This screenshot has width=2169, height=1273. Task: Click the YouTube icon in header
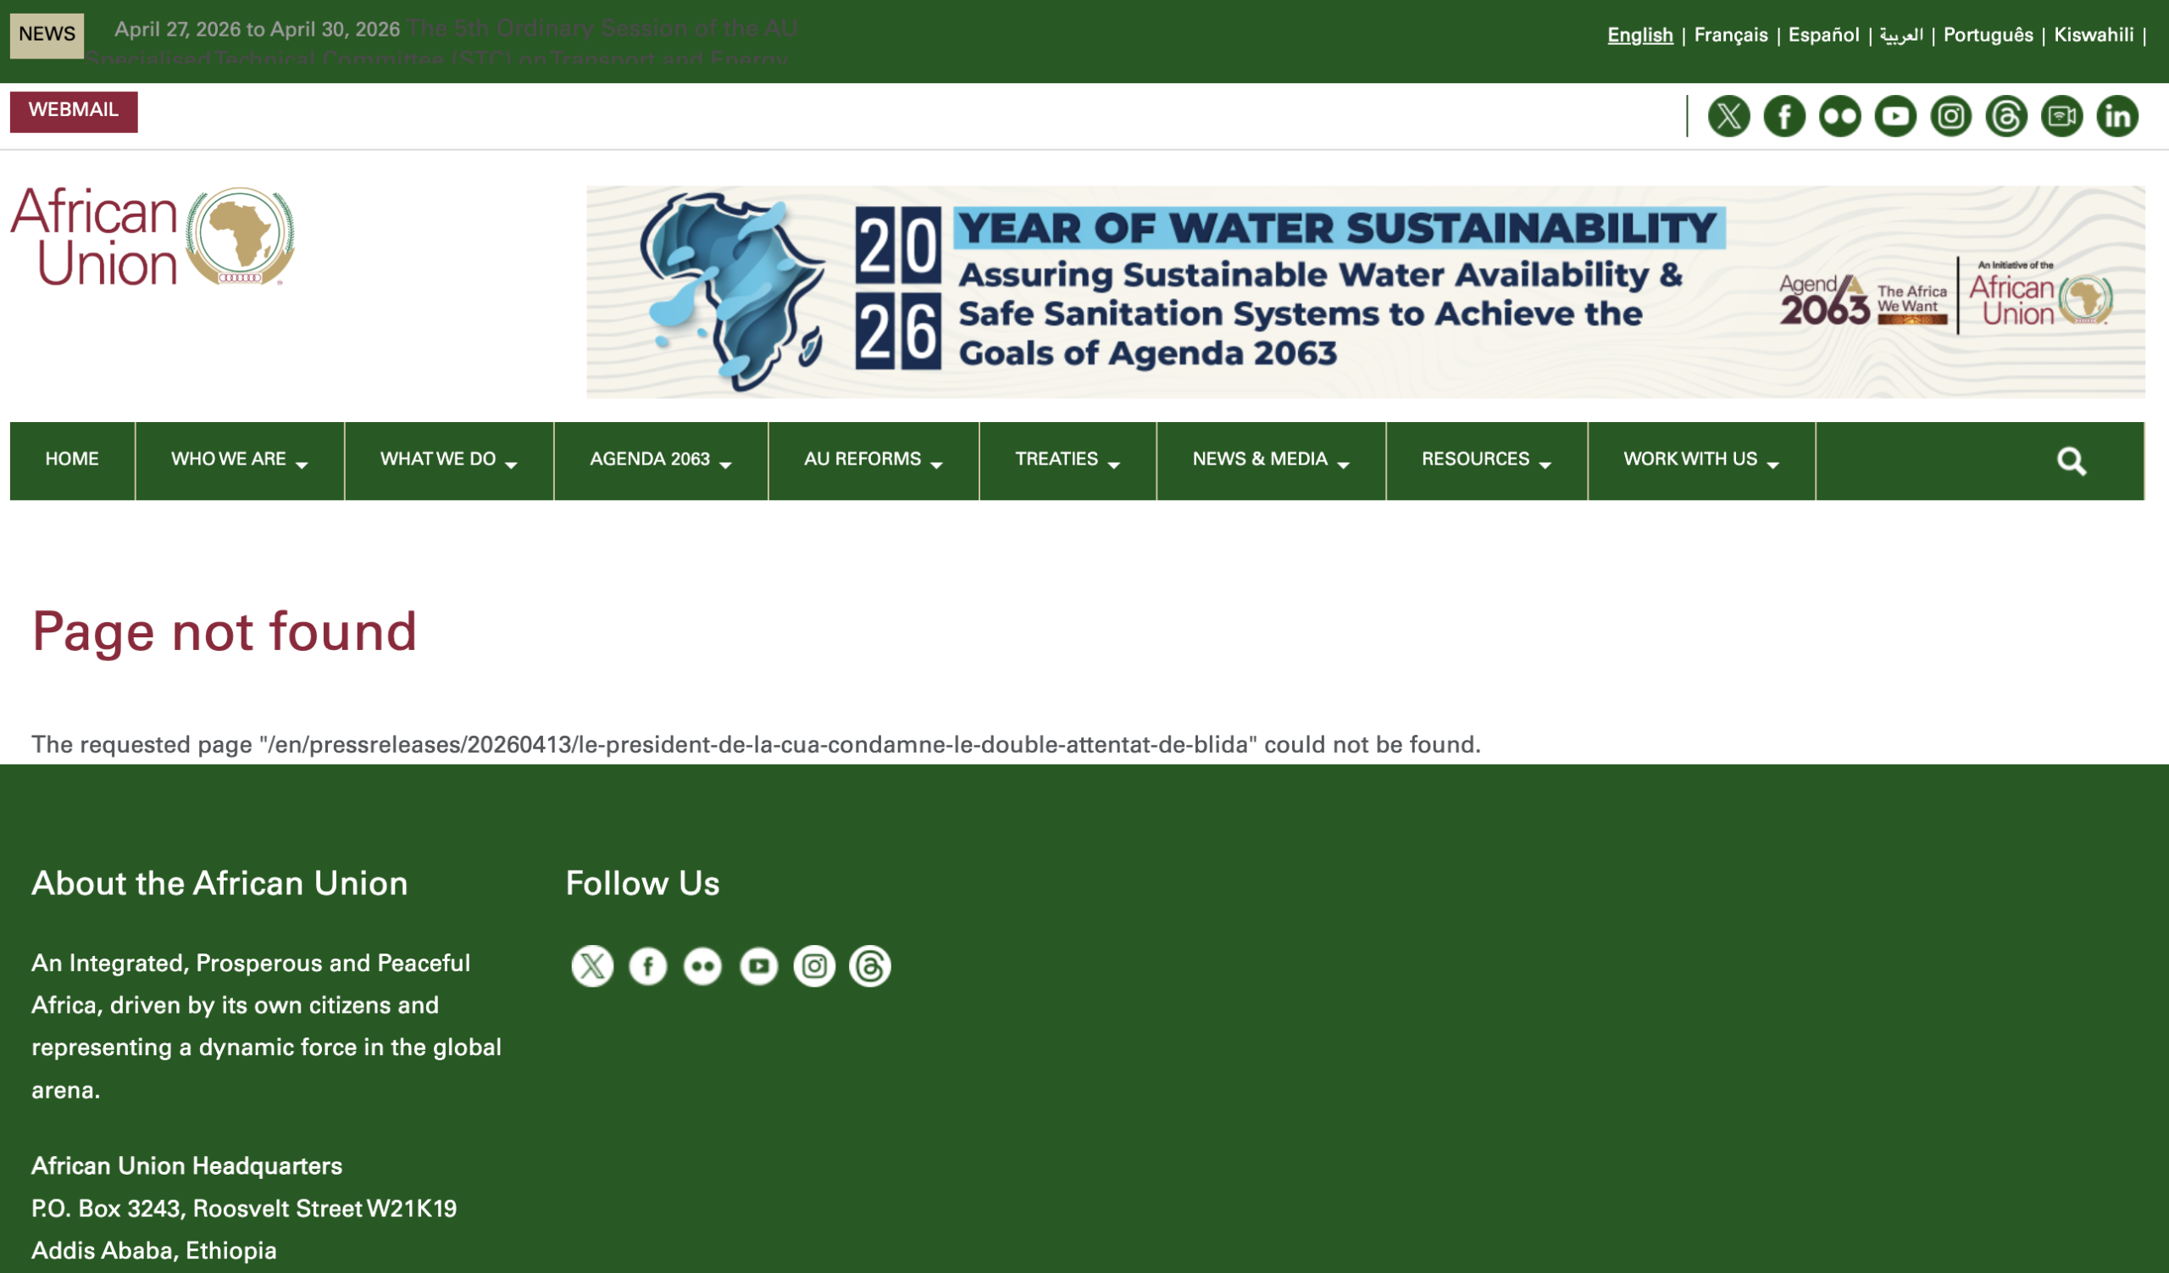pyautogui.click(x=1895, y=116)
